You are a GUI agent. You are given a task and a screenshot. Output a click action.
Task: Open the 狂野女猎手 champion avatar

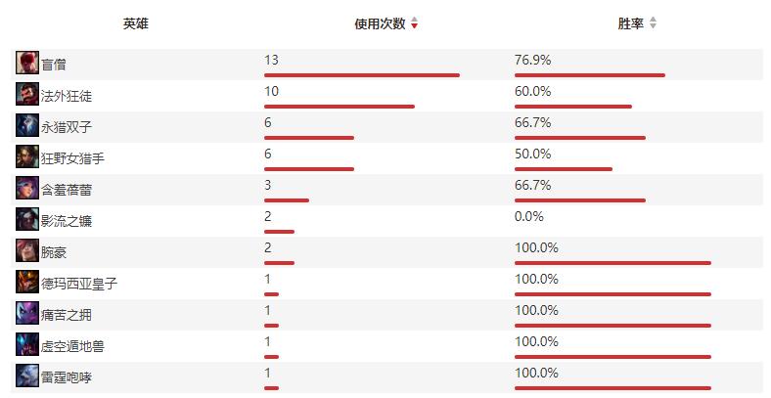pos(27,156)
